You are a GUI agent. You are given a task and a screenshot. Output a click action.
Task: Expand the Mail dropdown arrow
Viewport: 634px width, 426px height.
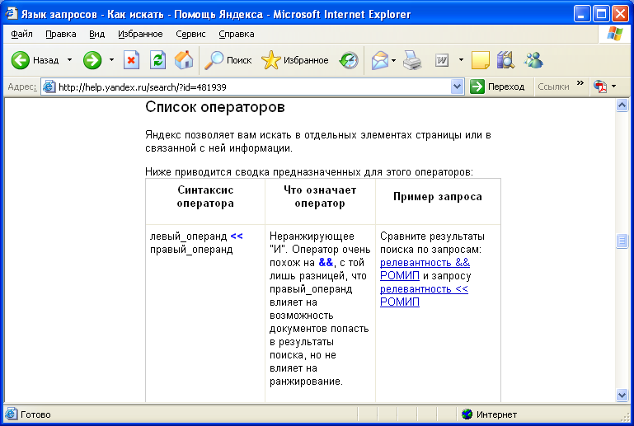[393, 61]
